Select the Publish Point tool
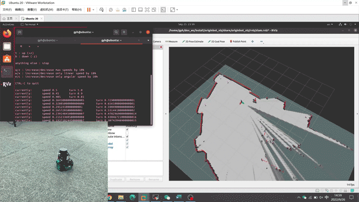 pyautogui.click(x=238, y=42)
